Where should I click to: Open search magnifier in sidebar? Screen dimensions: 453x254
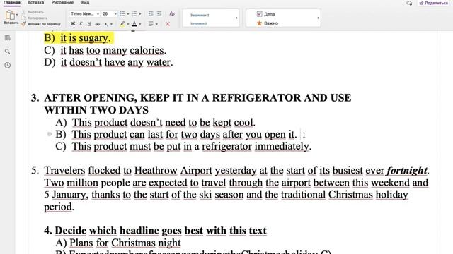(x=8, y=52)
